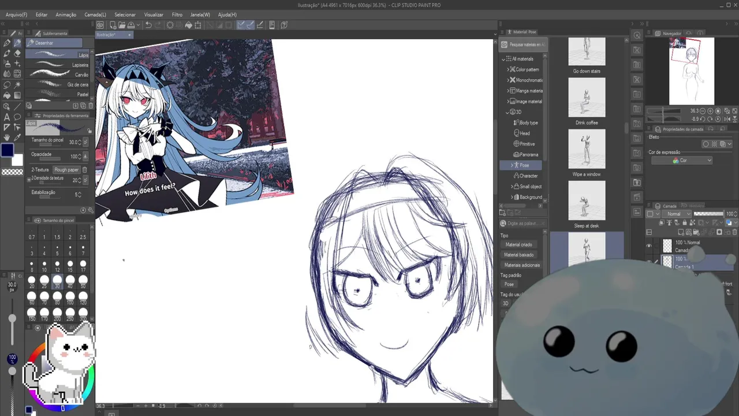Toggle Border effect circle icon

tap(706, 144)
